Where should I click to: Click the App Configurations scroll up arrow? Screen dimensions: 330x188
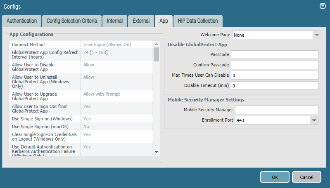pos(157,44)
